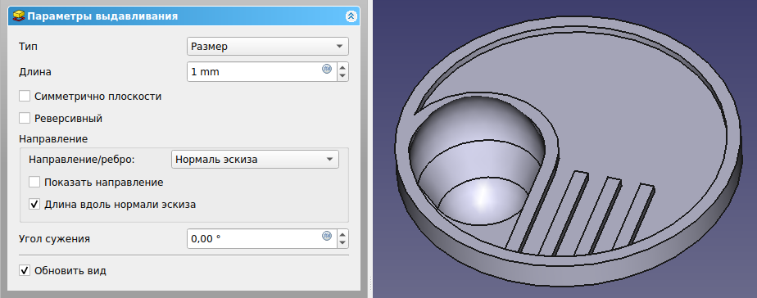This screenshot has width=757, height=298.
Task: Open expression editor icon in Угол сужения field
Action: click(x=327, y=235)
